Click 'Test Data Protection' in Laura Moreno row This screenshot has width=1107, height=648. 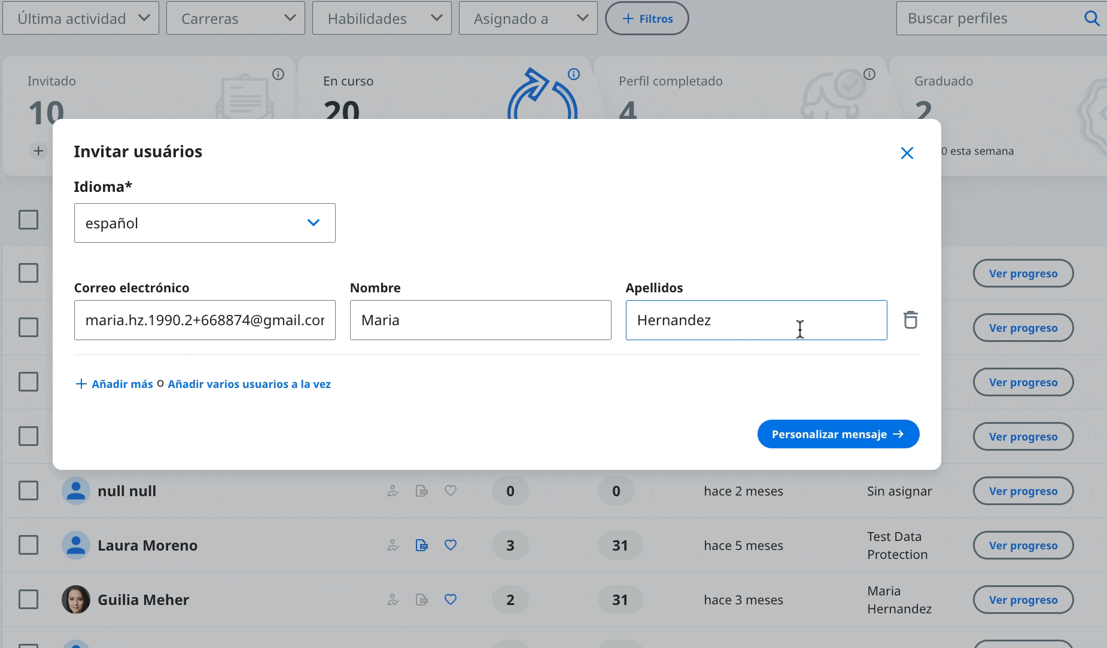[x=897, y=545]
